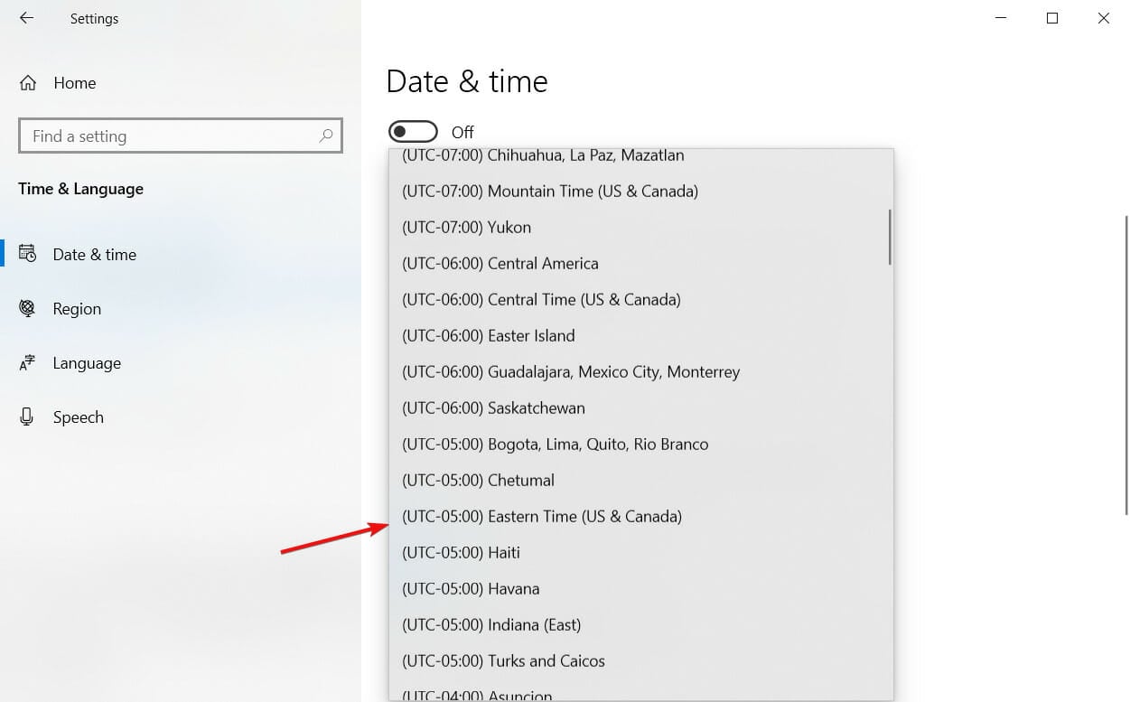Click the Date & time calendar icon
The width and height of the screenshot is (1130, 702).
pos(27,254)
